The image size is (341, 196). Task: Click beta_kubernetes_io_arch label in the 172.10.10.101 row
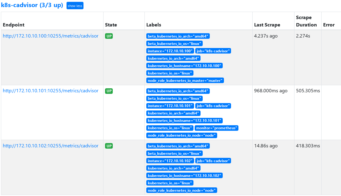coord(178,91)
